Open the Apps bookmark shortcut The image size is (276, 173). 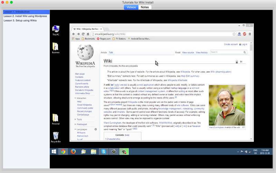point(76,39)
